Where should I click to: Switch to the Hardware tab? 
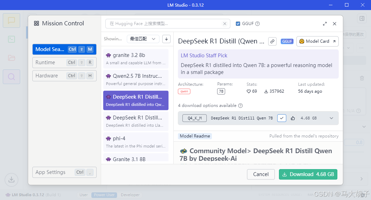coord(64,76)
